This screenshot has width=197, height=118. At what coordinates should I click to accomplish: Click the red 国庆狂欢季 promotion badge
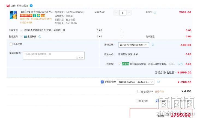pyautogui.click(x=26, y=16)
